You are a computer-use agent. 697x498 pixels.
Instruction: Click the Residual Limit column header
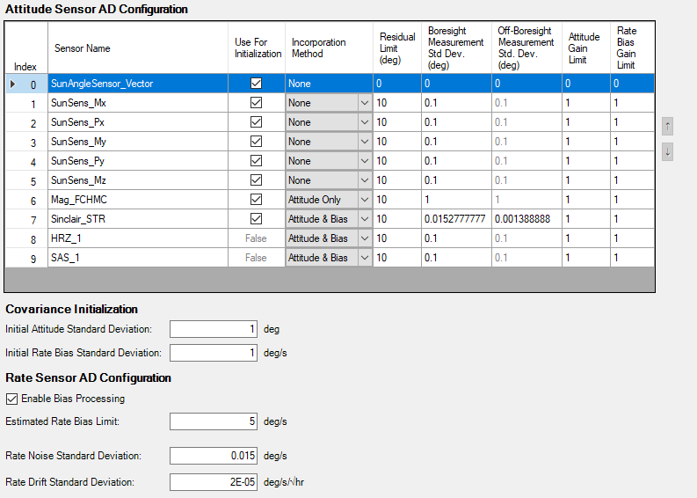396,48
